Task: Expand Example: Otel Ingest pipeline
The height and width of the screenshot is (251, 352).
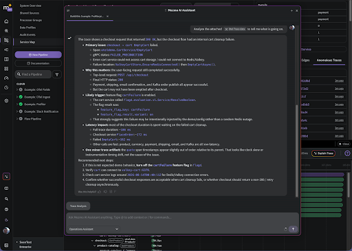Action: (17, 97)
